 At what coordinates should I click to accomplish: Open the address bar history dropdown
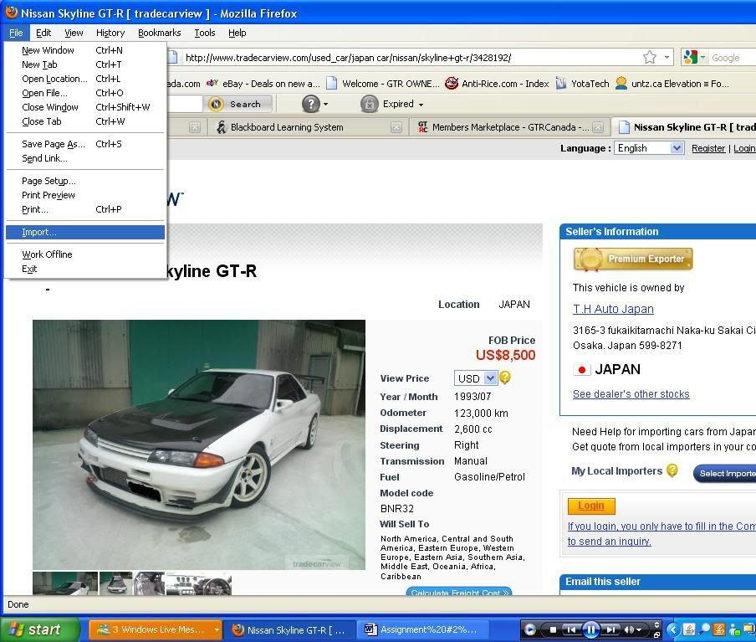667,58
